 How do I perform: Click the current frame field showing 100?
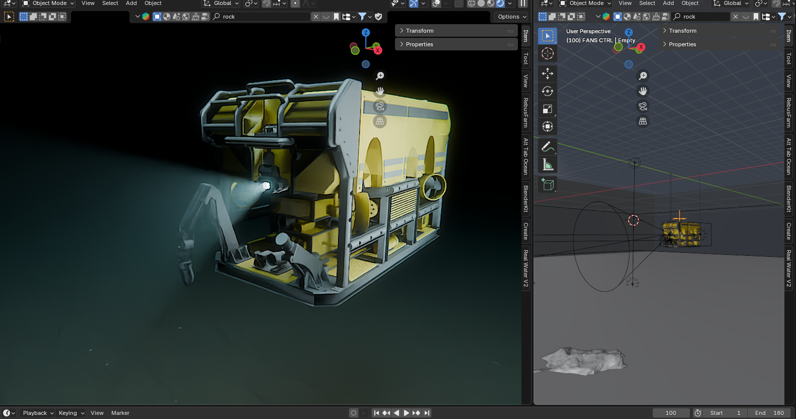point(671,413)
